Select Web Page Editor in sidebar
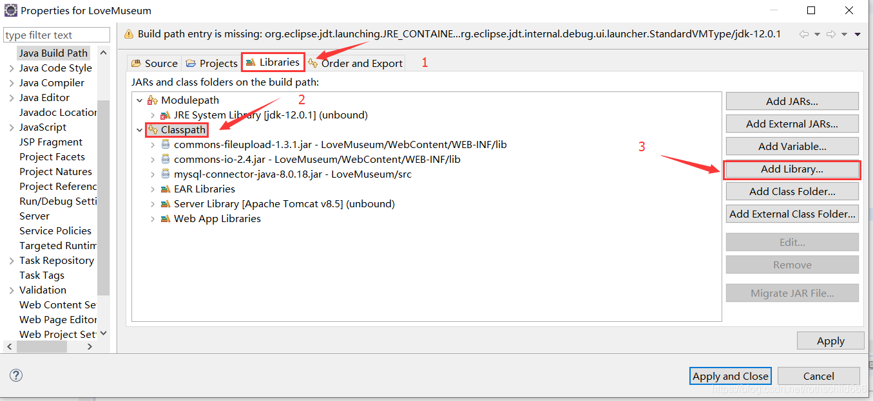 (57, 320)
